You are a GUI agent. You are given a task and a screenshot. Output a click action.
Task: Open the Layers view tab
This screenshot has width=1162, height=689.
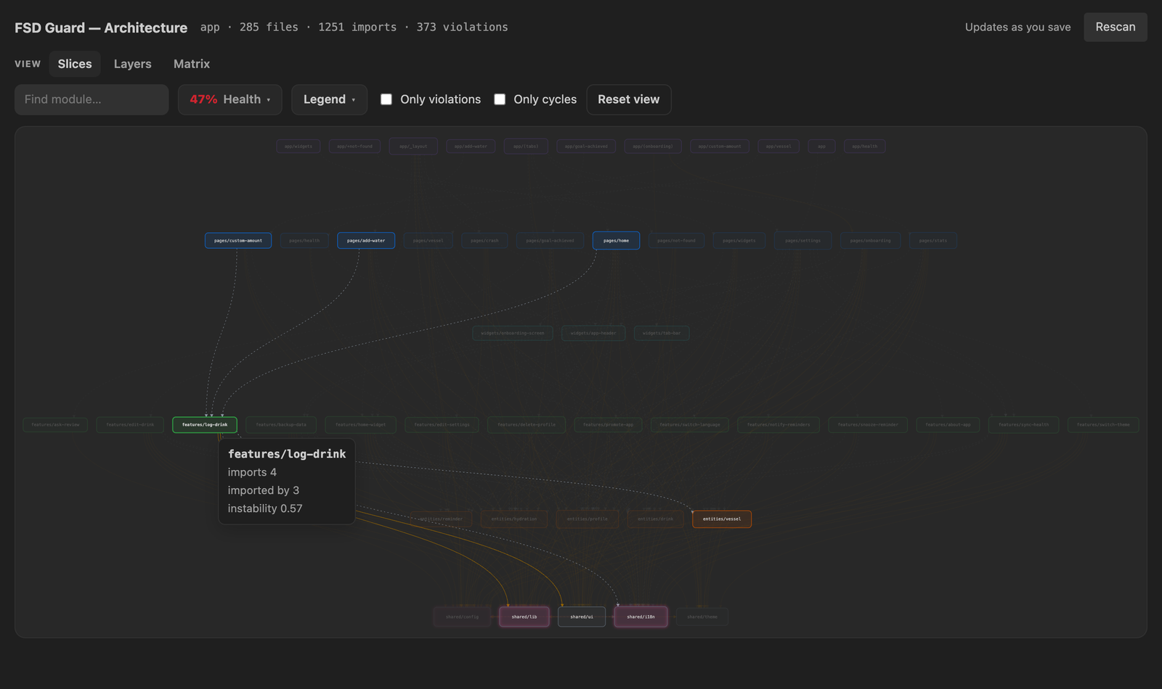tap(133, 64)
